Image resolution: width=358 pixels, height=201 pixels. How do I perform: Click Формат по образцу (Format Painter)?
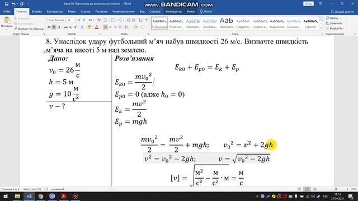(x=29, y=29)
